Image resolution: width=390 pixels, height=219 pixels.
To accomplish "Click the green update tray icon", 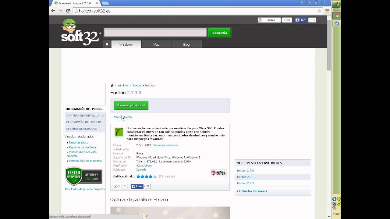I will point(339,204).
